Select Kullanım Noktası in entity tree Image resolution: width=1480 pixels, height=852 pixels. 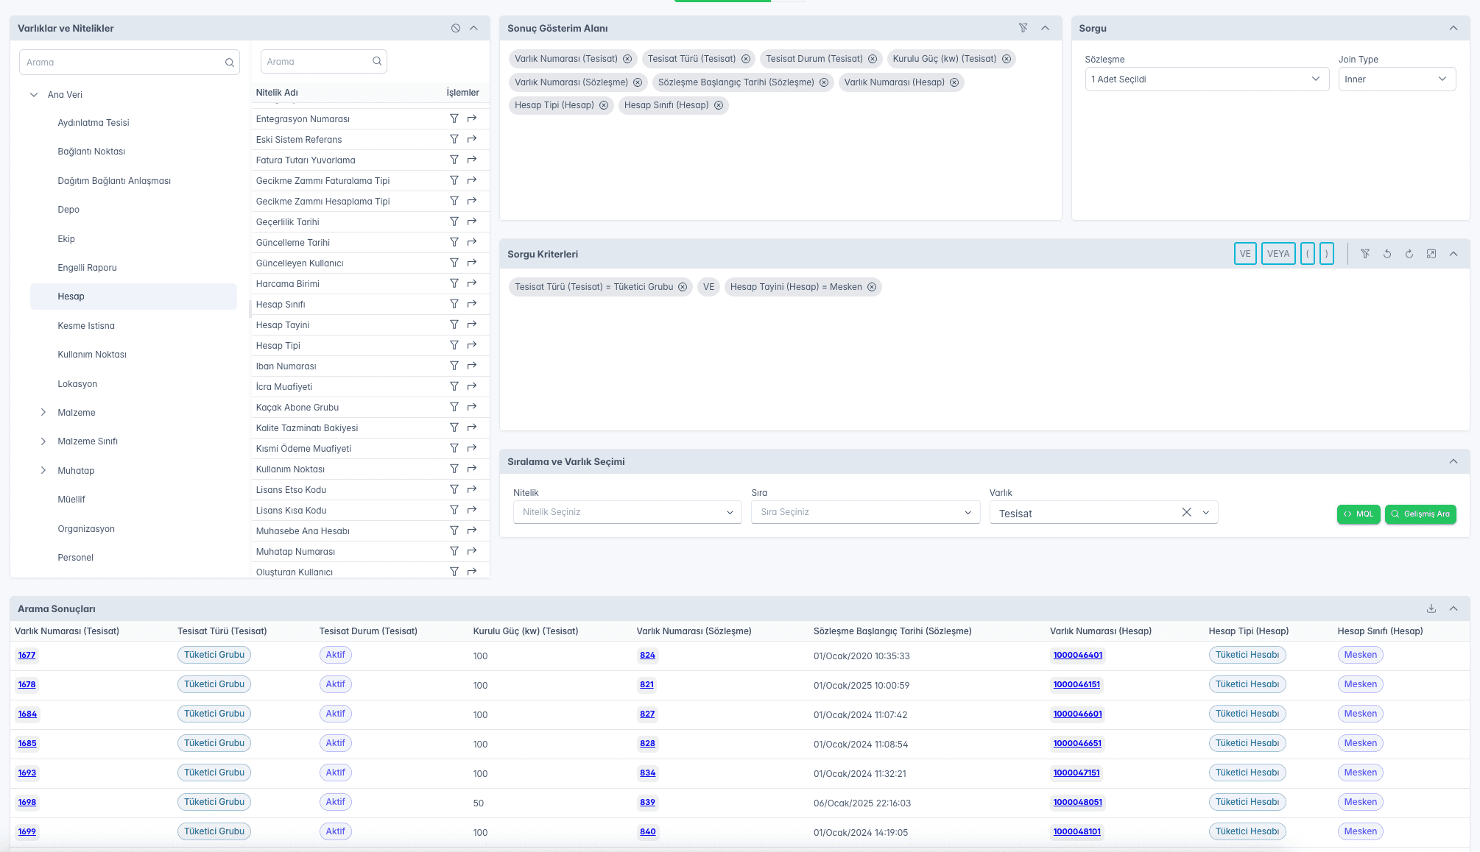tap(92, 355)
